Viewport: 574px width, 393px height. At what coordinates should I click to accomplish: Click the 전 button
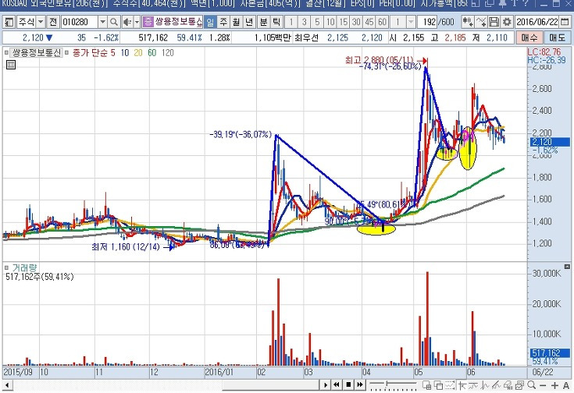click(53, 23)
